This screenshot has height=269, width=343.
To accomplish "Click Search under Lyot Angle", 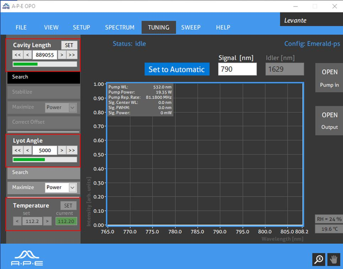I will coord(43,172).
